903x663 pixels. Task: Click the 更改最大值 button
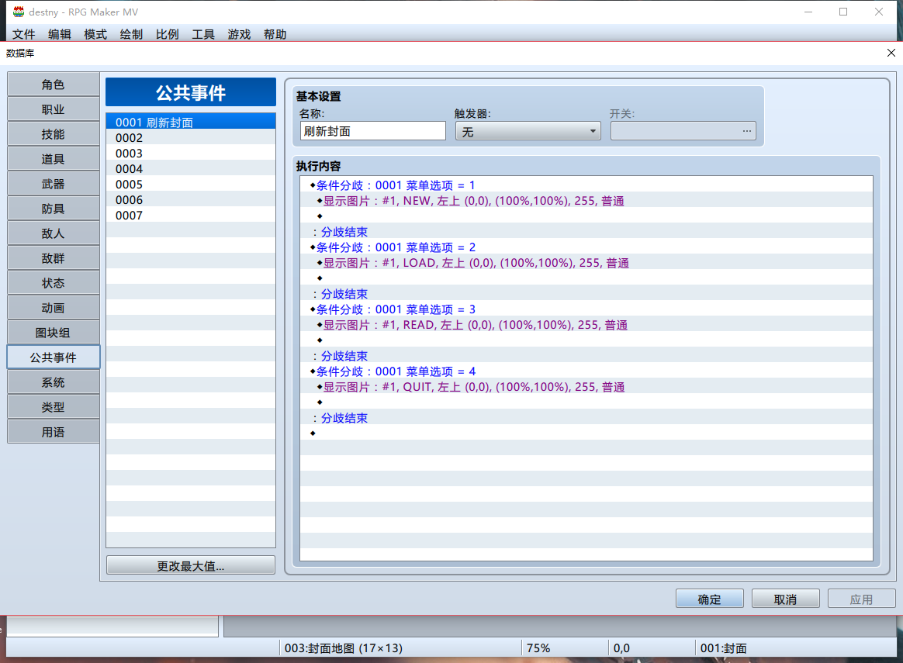click(191, 566)
